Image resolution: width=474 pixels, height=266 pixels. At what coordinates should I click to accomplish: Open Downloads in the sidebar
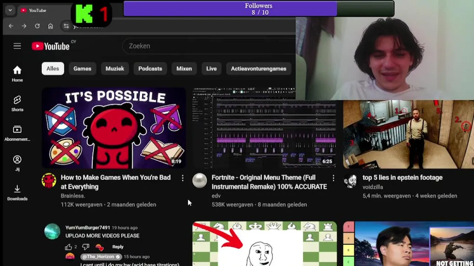point(17,193)
